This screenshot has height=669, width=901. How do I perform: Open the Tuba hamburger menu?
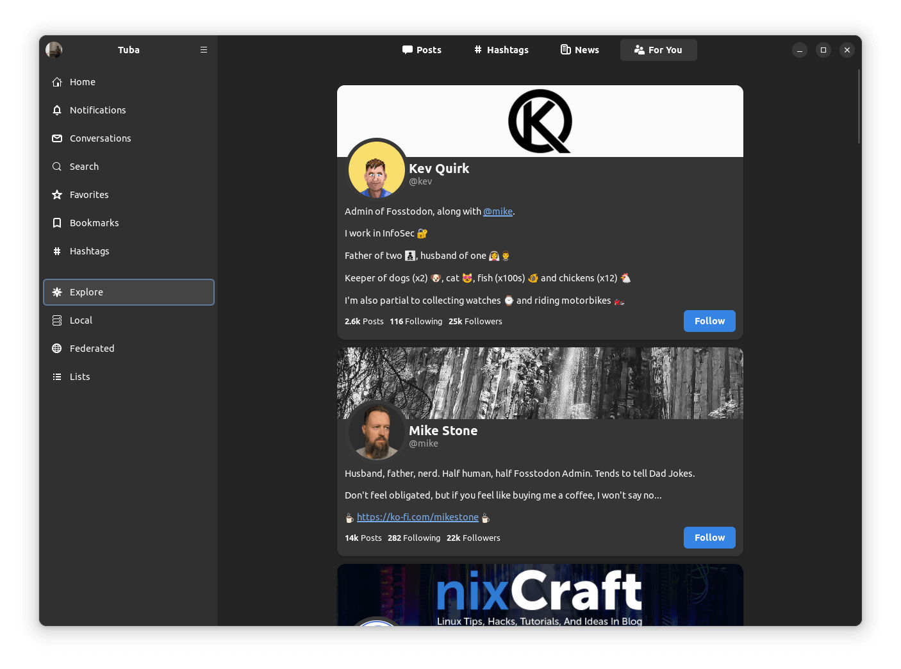[x=204, y=50]
